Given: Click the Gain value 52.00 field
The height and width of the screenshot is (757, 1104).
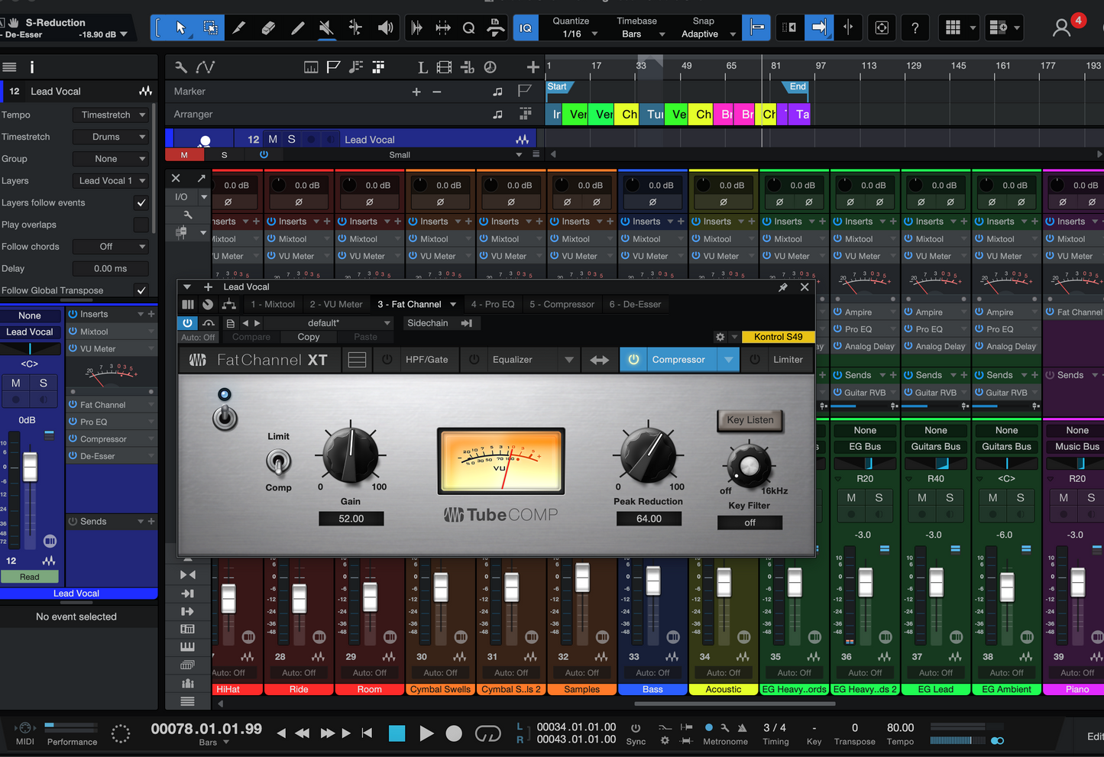Looking at the screenshot, I should click(x=351, y=519).
